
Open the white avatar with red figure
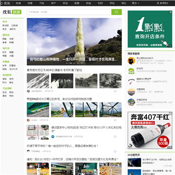click(x=131, y=82)
